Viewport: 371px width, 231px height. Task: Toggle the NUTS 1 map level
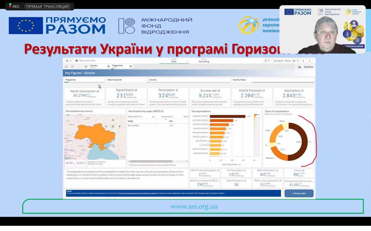coord(70,163)
